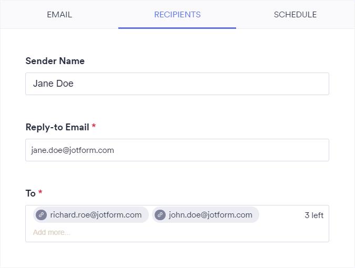Viewport: 355px width, 268px height.
Task: Select the richard.roe@jotform.com recipient address text
Action: 96,215
